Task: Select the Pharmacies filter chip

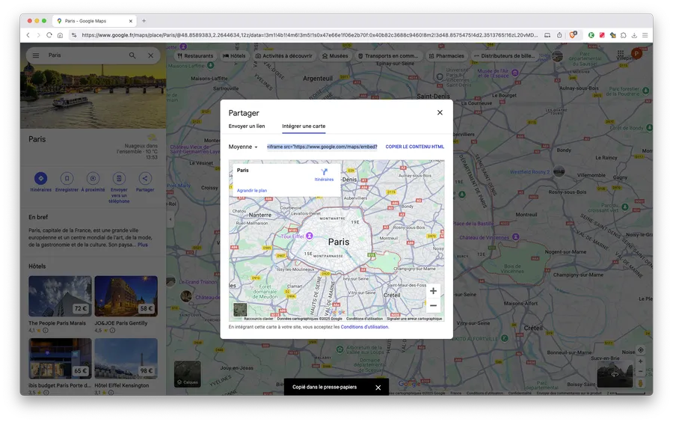Action: (446, 56)
